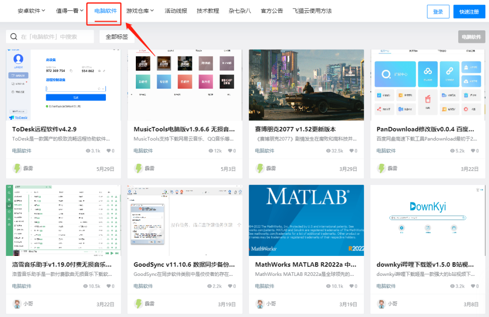
Task: Like the MusicTools post heart icon
Action: coord(230,151)
